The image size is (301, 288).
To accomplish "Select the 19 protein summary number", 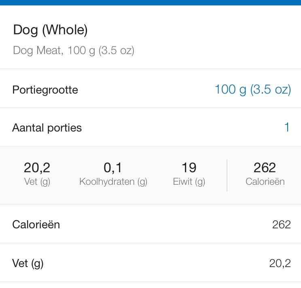I will point(189,167).
